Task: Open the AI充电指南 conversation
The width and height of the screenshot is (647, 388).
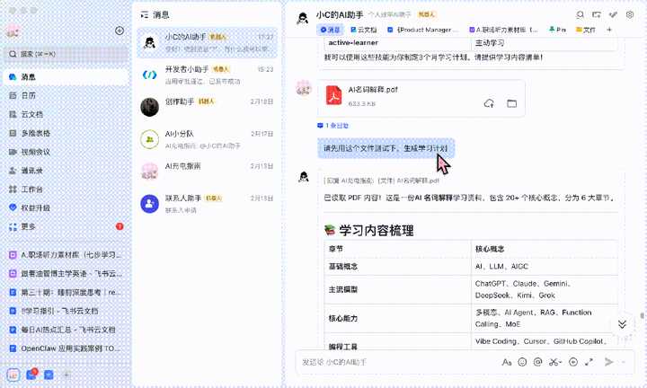Action: (x=208, y=172)
